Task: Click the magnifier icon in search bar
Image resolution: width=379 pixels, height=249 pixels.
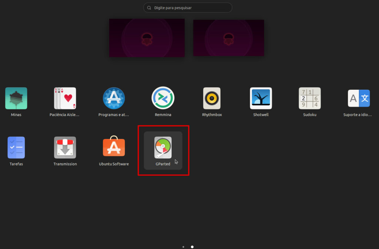Action: point(149,8)
